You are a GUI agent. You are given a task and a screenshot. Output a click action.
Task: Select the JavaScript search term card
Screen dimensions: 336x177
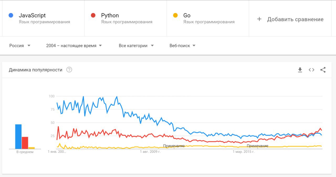click(x=43, y=18)
